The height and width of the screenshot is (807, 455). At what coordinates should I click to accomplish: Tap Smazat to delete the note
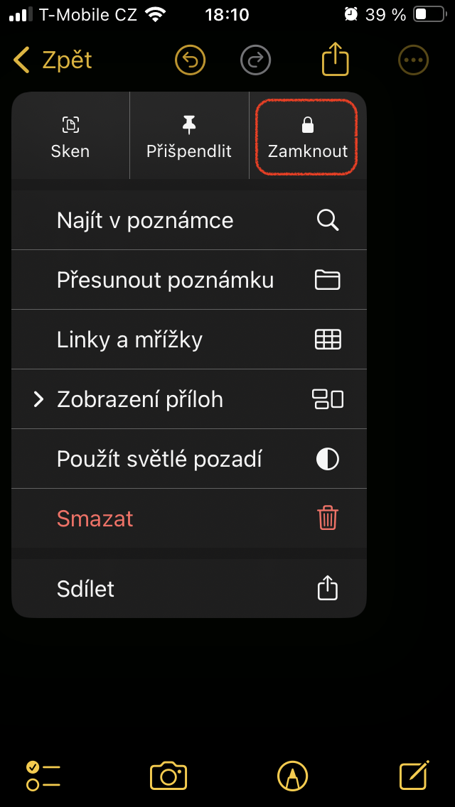[189, 519]
